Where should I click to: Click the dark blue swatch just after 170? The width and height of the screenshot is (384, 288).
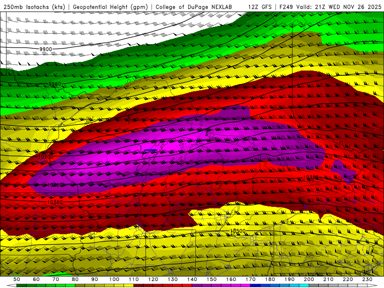(255, 286)
